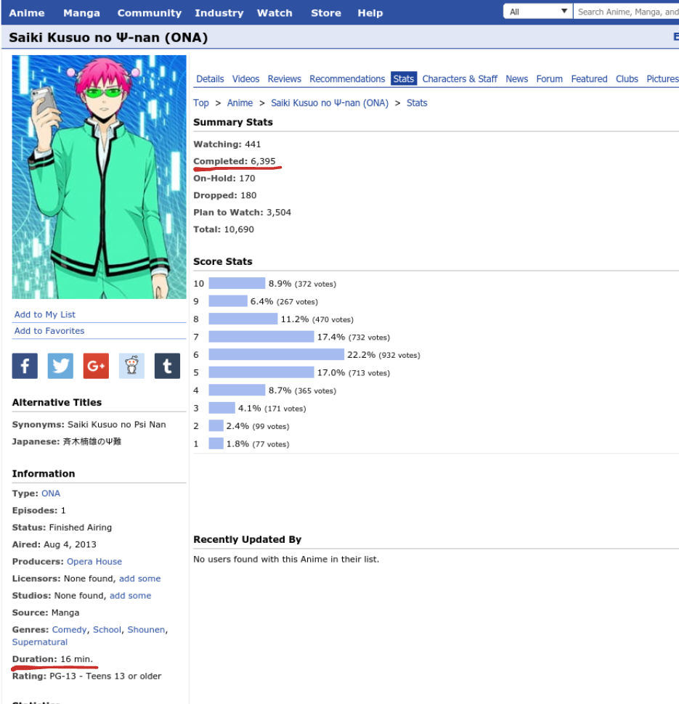This screenshot has height=704, width=679.
Task: Click the Add to Favorites link
Action: [49, 331]
